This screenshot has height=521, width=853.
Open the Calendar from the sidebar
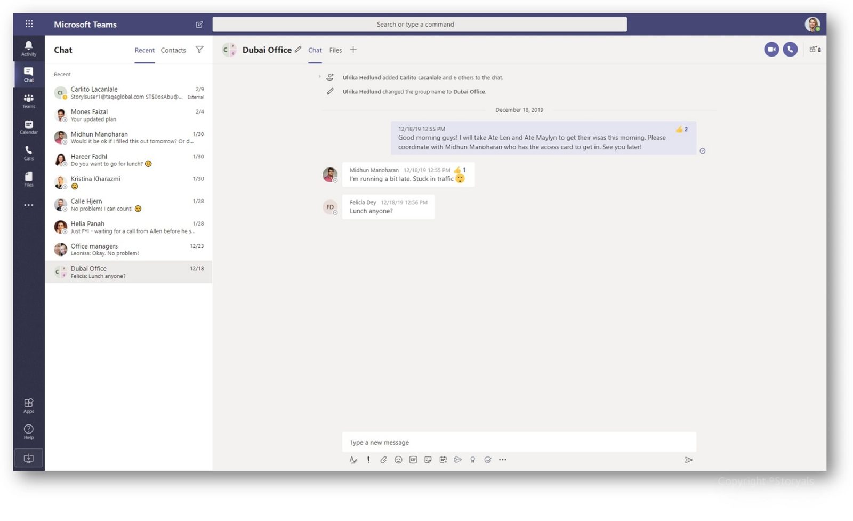coord(28,126)
